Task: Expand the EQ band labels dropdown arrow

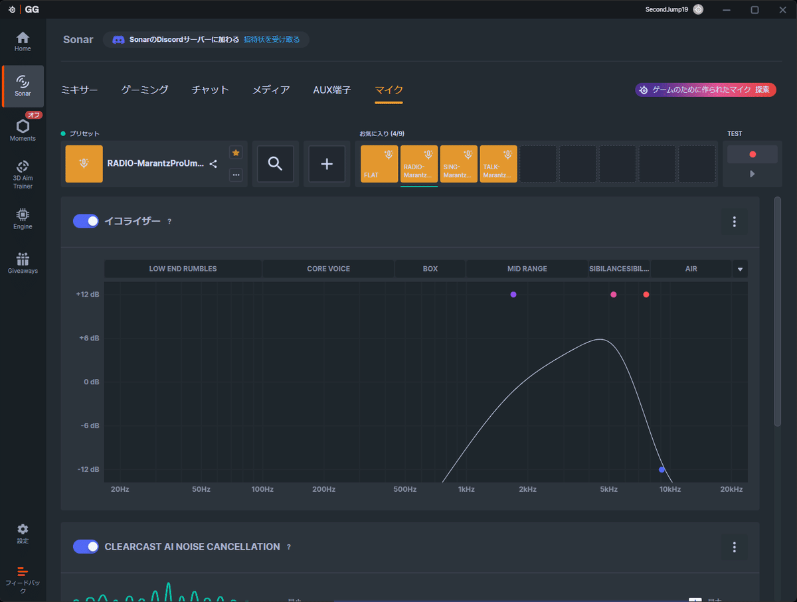Action: coord(740,269)
